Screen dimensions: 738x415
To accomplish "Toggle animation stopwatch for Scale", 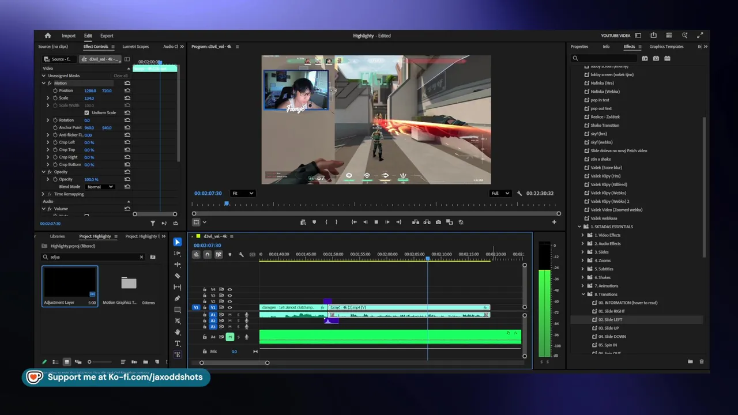I will coord(55,98).
